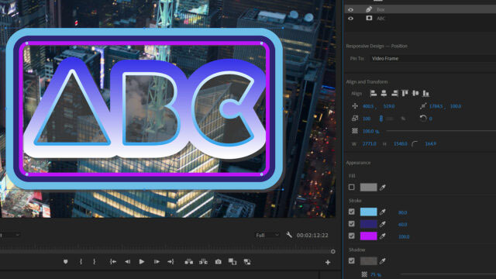Viewport: 496px width, 279px height.
Task: Click the magenta stroke color swatch
Action: [x=369, y=236]
